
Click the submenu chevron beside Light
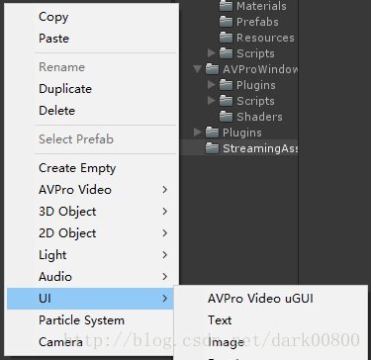(x=165, y=255)
